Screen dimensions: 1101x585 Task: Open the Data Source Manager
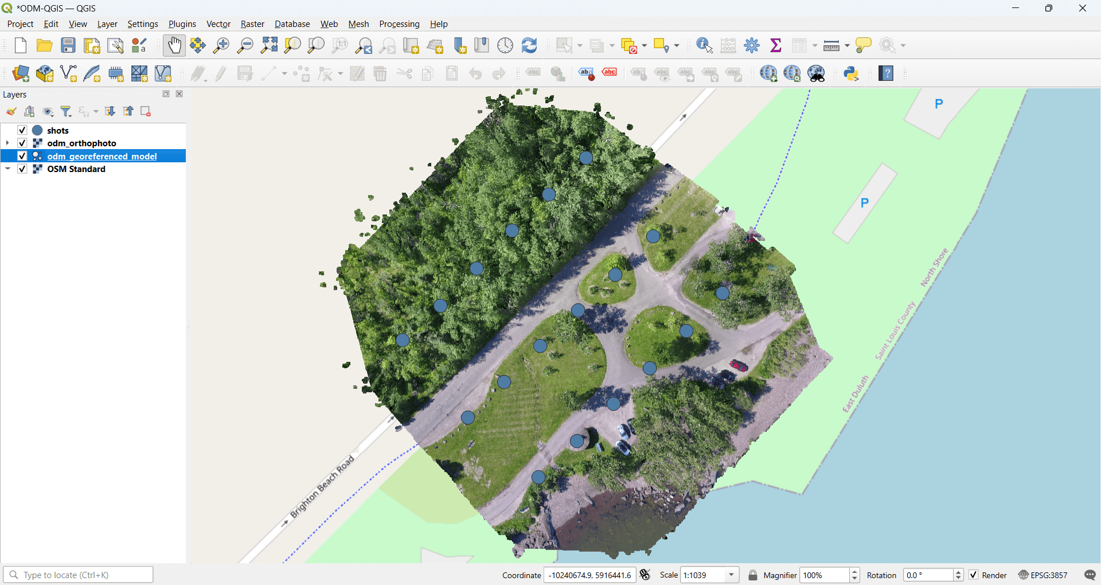pyautogui.click(x=21, y=73)
